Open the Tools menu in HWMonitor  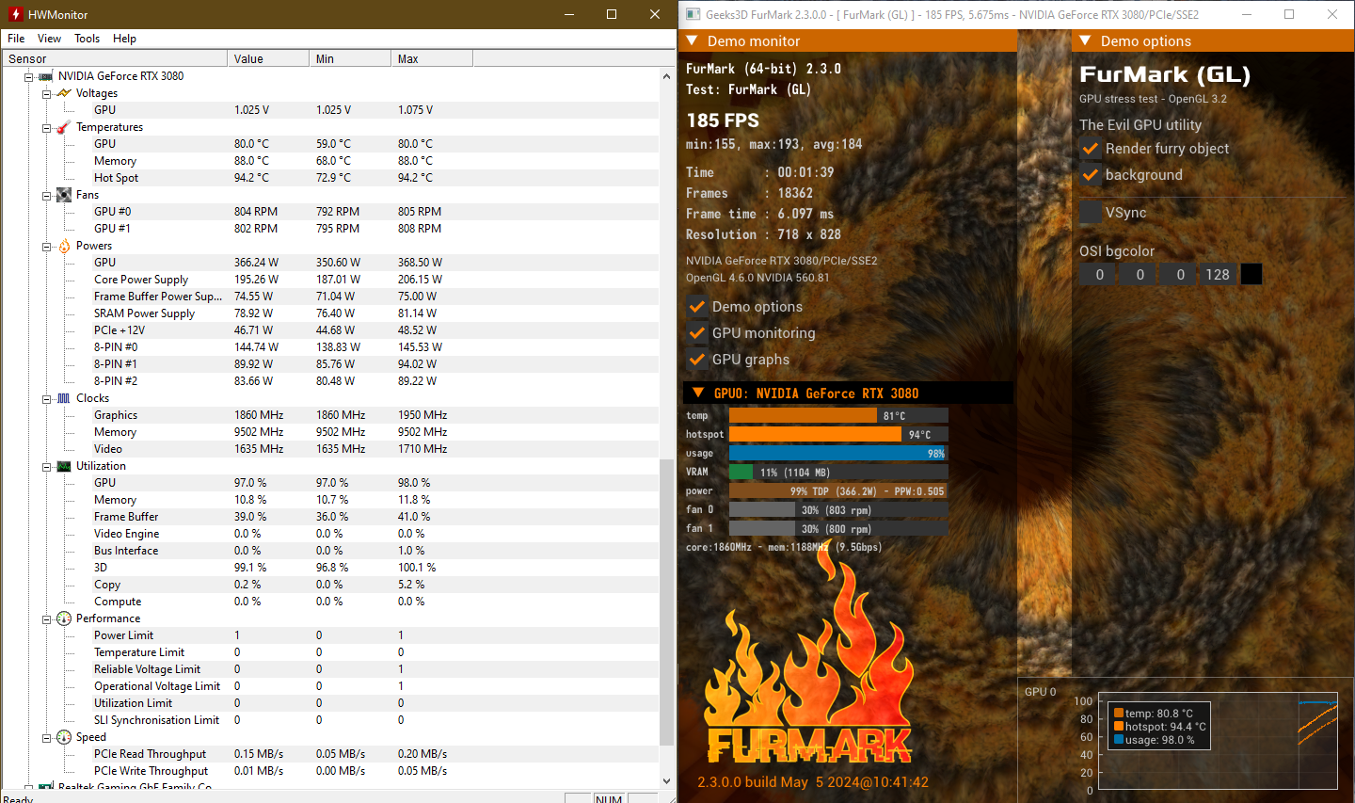click(87, 39)
